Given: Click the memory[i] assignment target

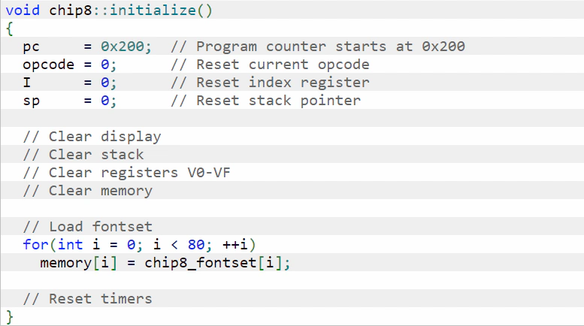Looking at the screenshot, I should 79,263.
